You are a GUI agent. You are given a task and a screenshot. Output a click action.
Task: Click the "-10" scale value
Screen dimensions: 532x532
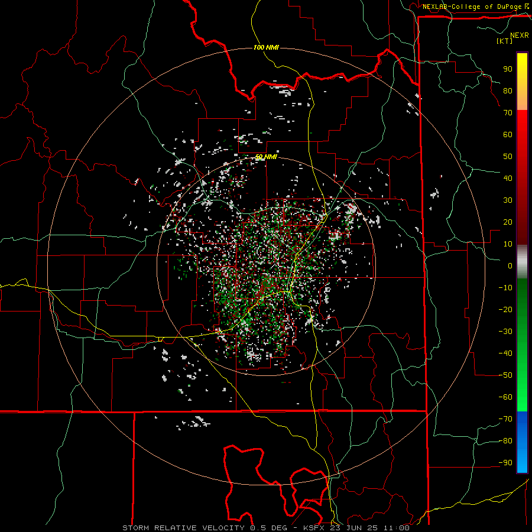click(x=505, y=288)
